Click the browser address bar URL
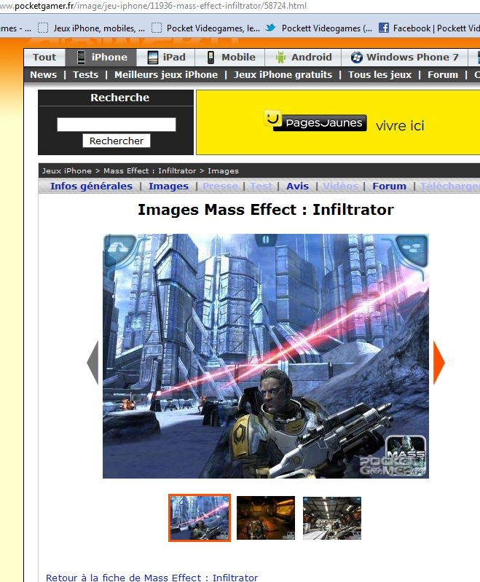Viewport: 480px width, 582px height. pos(153,6)
